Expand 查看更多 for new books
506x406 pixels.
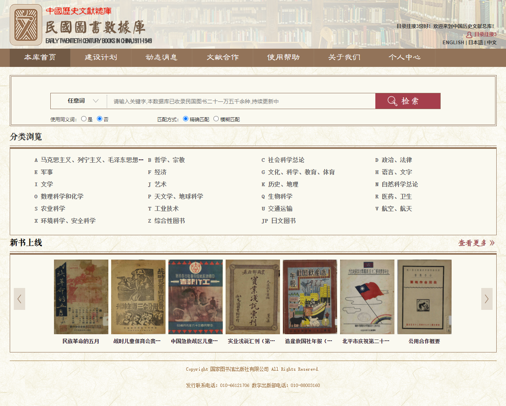[x=476, y=243]
